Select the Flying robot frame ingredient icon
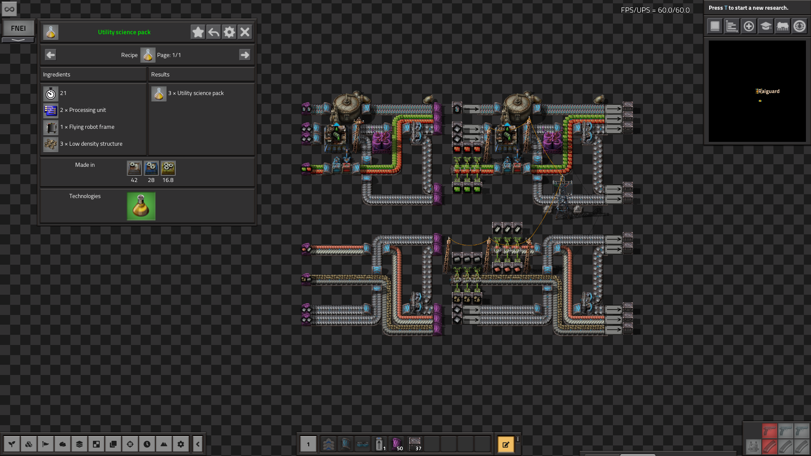Image resolution: width=811 pixels, height=456 pixels. pyautogui.click(x=51, y=127)
